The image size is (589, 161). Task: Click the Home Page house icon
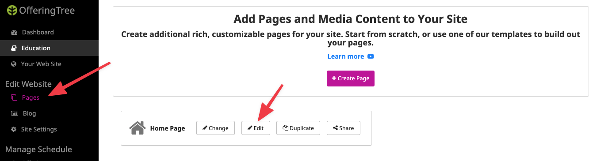click(x=138, y=128)
